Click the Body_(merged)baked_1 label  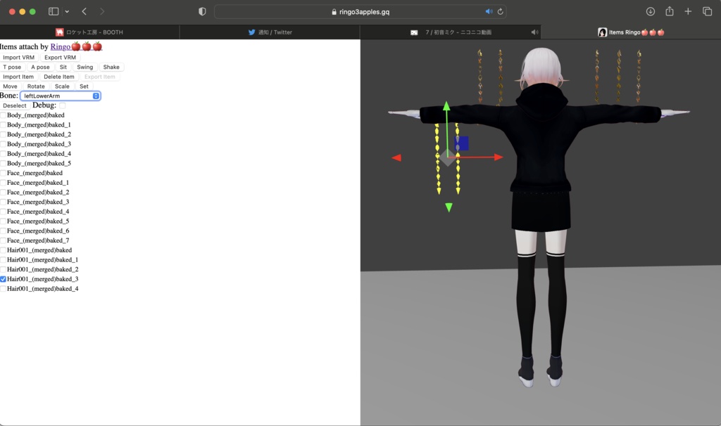coord(39,125)
